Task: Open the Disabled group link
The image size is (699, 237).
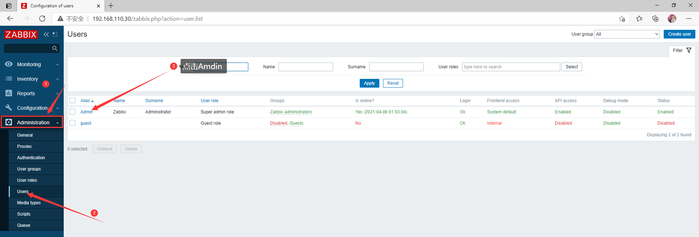Action: coord(279,123)
